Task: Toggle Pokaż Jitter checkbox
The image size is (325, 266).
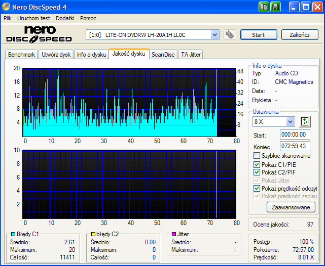Action: pos(257,180)
